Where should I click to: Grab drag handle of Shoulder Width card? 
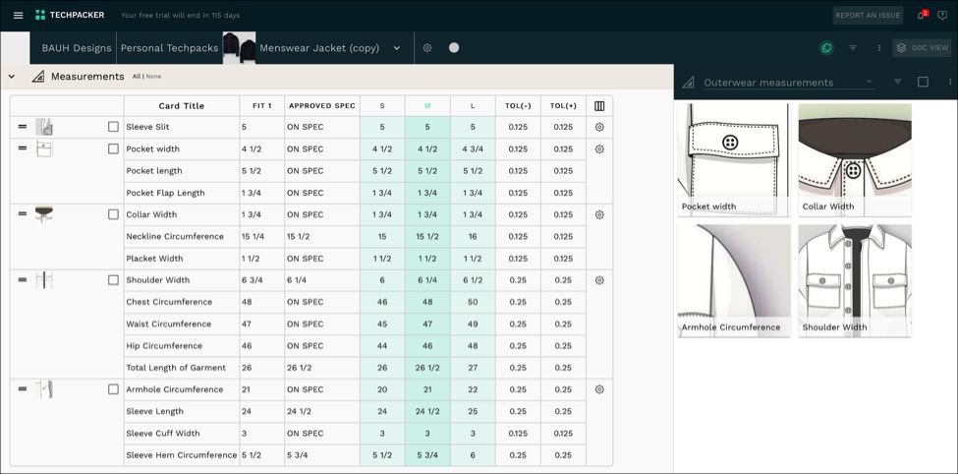point(23,280)
